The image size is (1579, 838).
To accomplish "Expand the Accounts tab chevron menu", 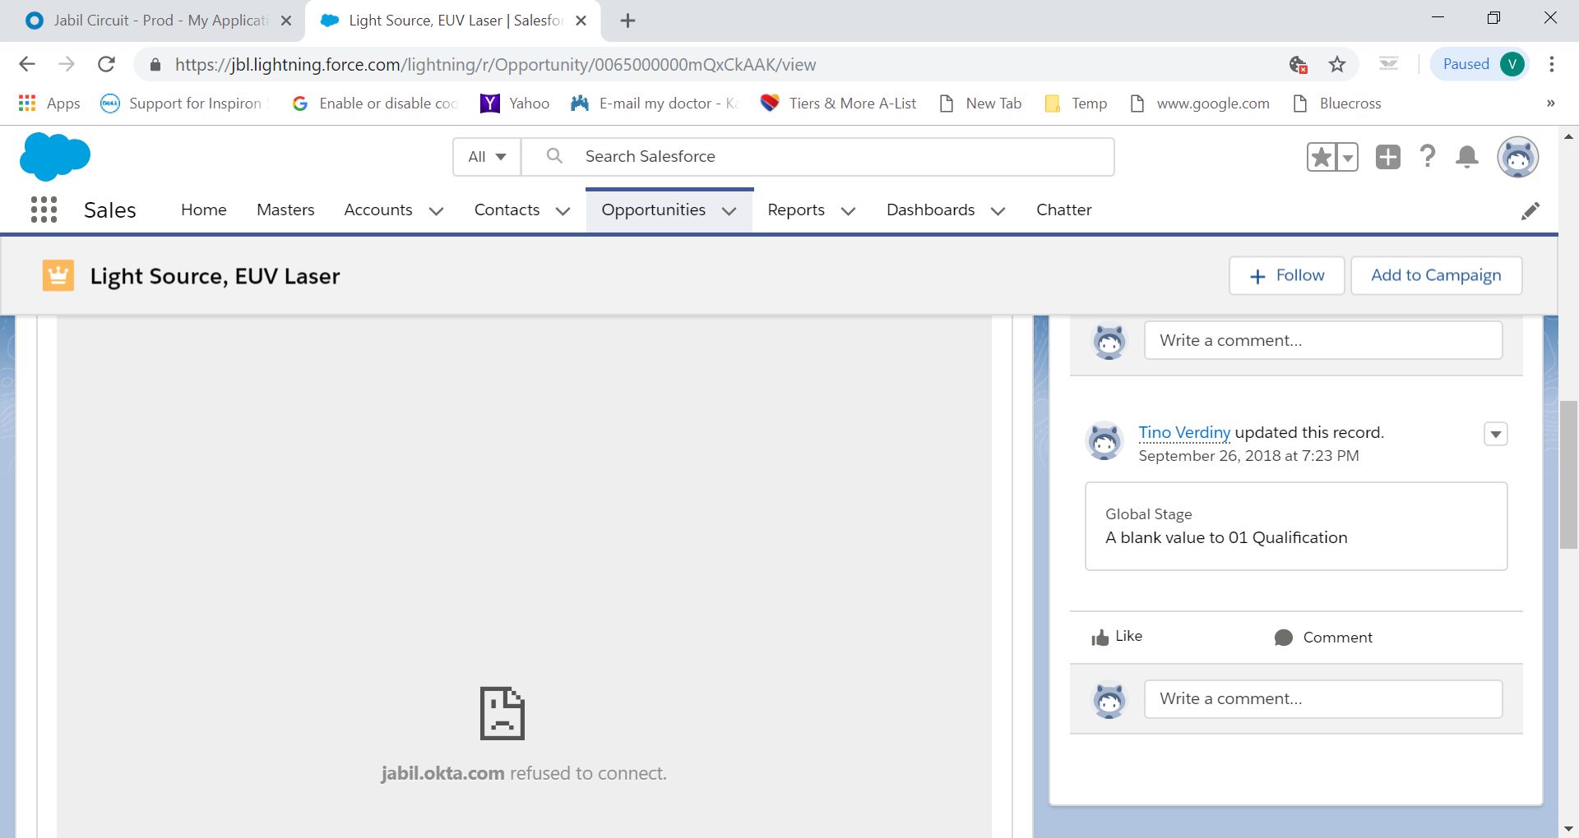I will pyautogui.click(x=436, y=211).
